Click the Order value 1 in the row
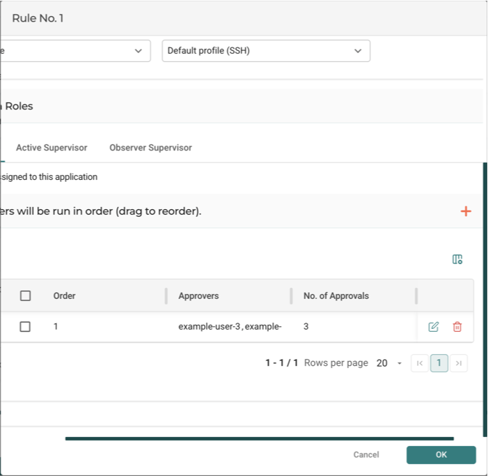The width and height of the screenshot is (488, 476). point(56,326)
